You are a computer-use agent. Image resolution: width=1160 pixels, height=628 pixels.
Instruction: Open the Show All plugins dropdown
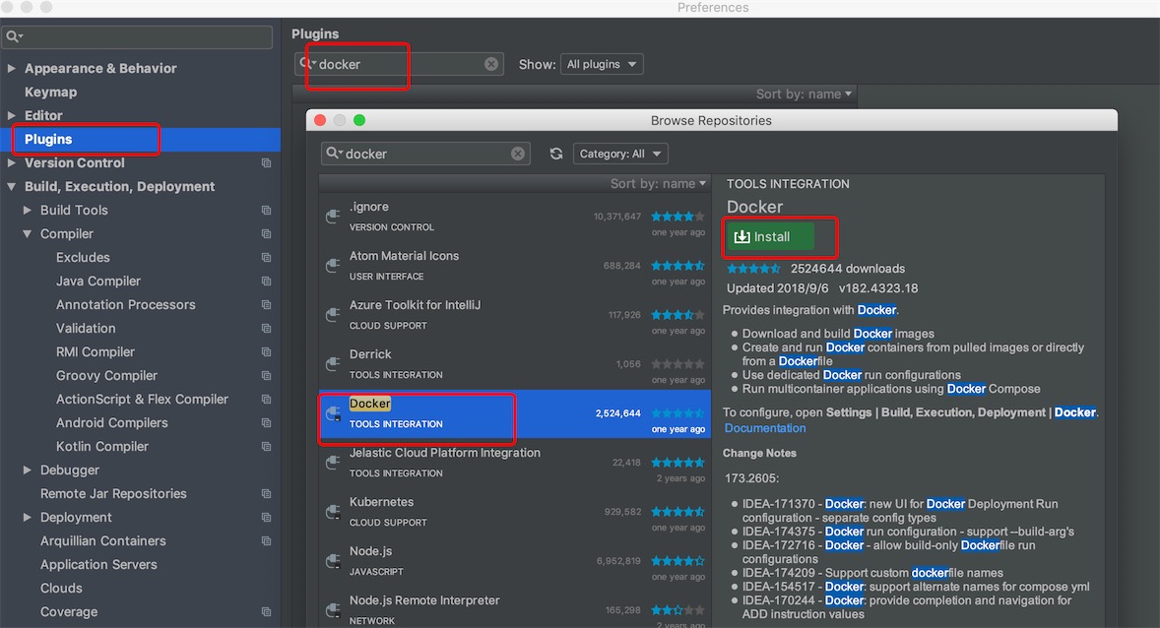[x=602, y=64]
